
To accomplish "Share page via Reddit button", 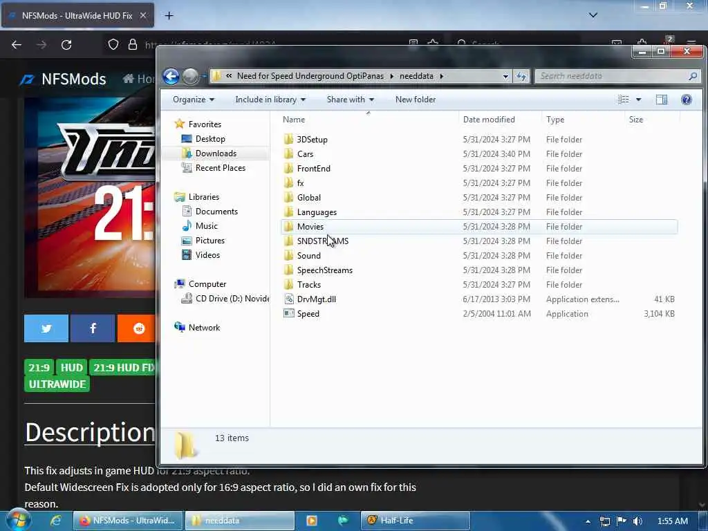I will tap(136, 328).
